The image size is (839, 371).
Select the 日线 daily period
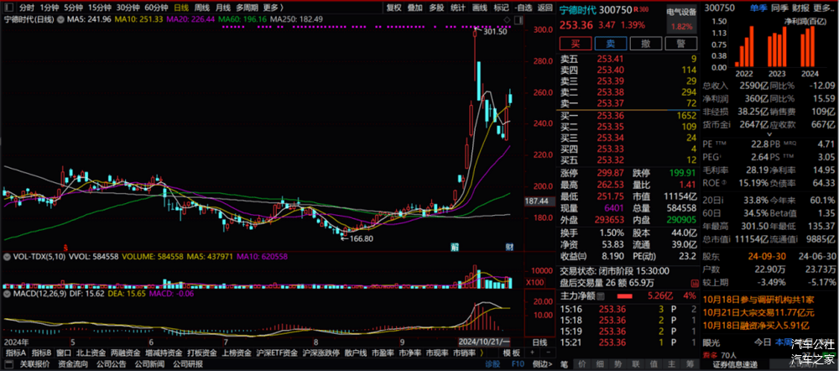181,8
